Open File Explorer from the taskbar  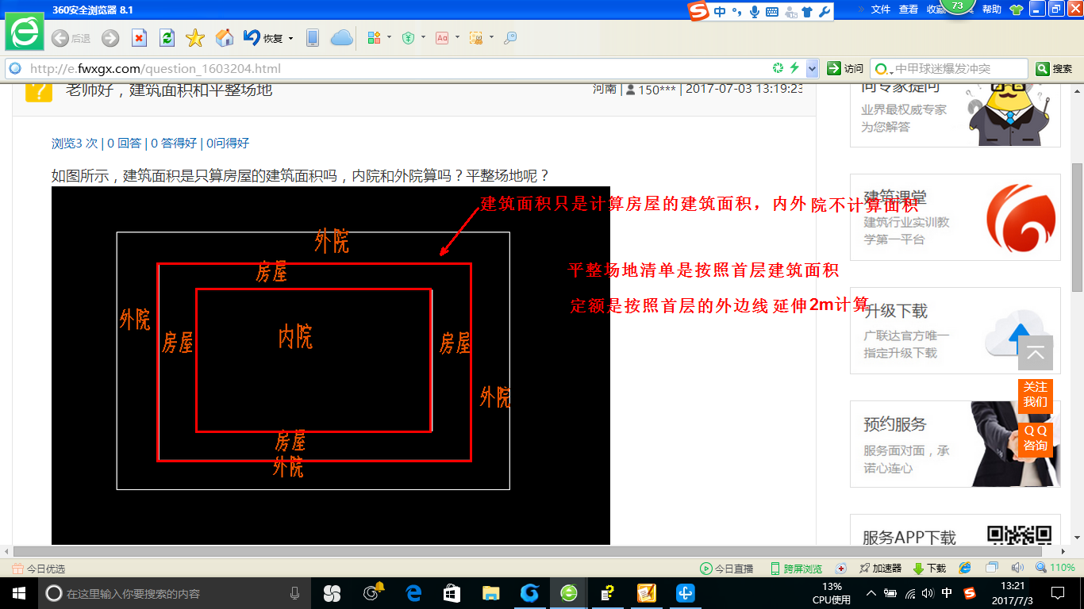click(491, 593)
